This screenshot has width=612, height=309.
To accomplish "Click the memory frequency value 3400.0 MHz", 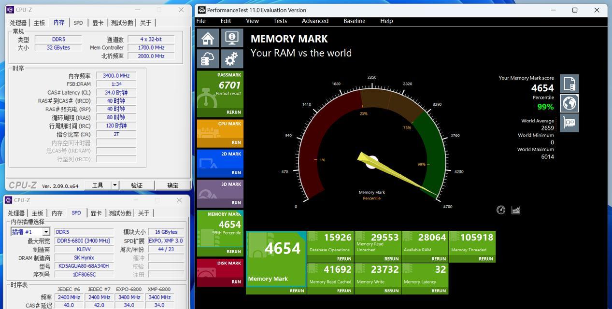I will tap(116, 76).
